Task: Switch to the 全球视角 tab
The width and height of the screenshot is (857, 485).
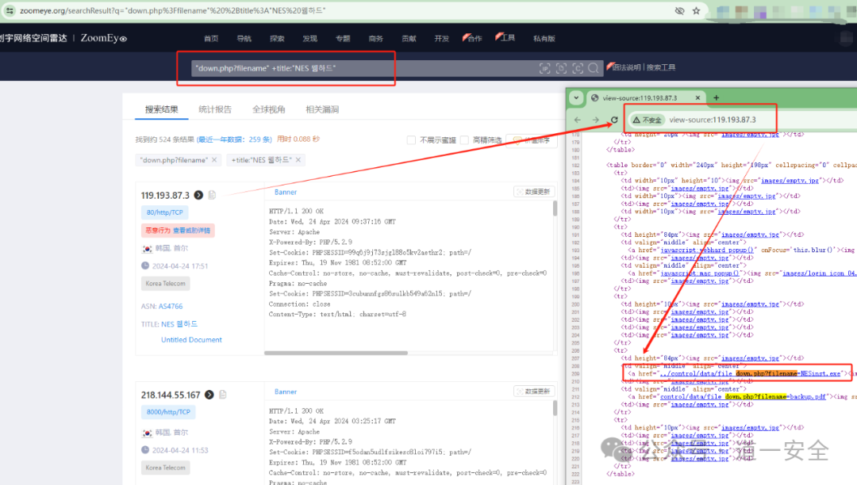Action: pos(268,109)
